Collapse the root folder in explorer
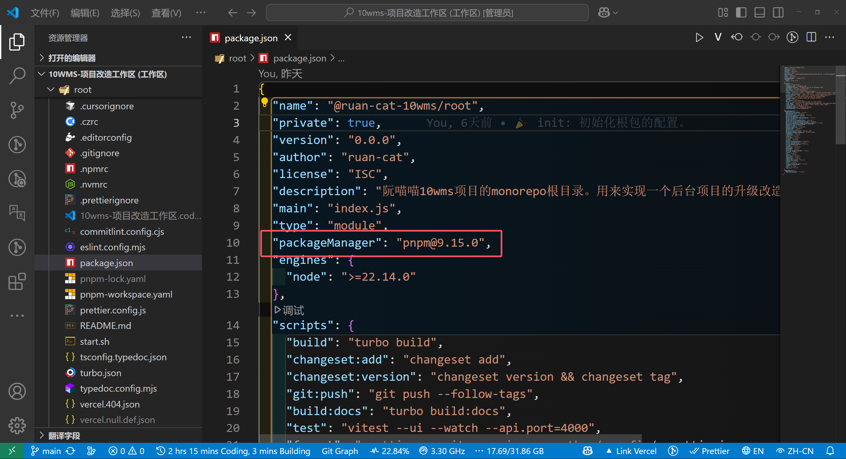This screenshot has width=846, height=459. pyautogui.click(x=118, y=90)
